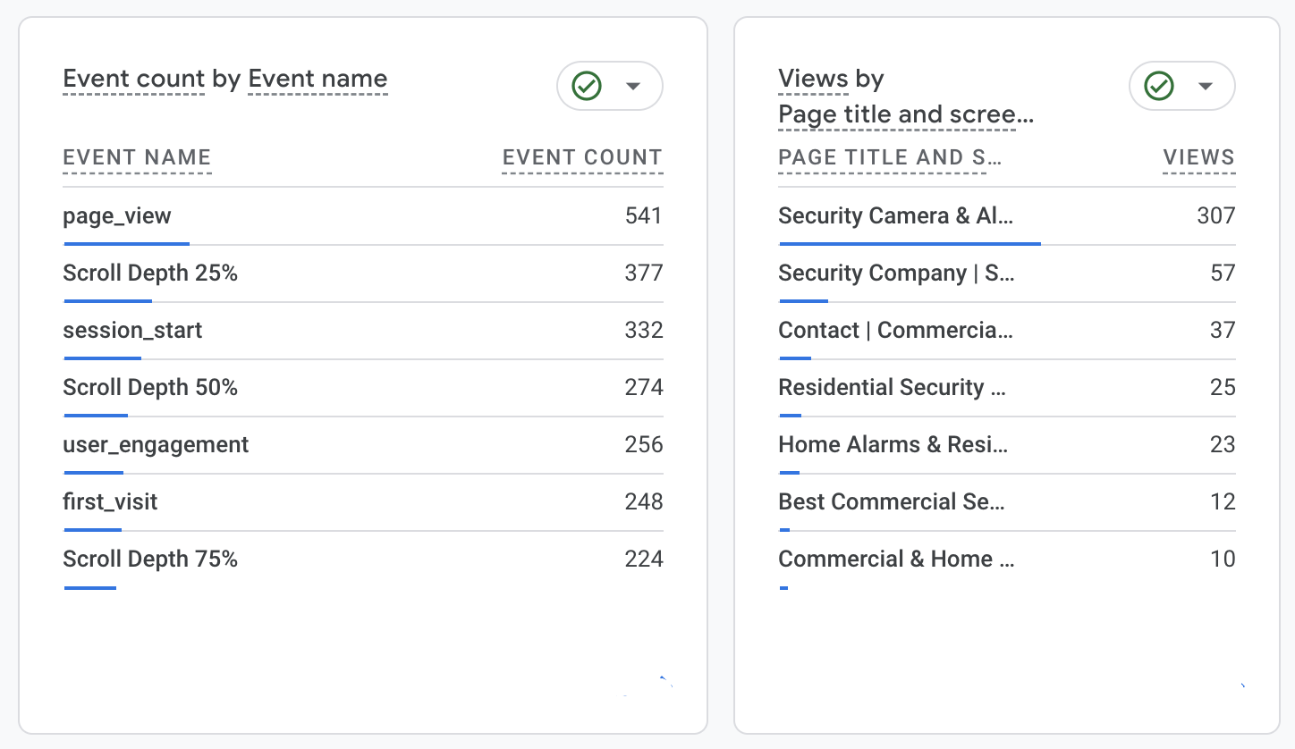Select the Residential Security page row
This screenshot has width=1295, height=749.
pos(892,388)
